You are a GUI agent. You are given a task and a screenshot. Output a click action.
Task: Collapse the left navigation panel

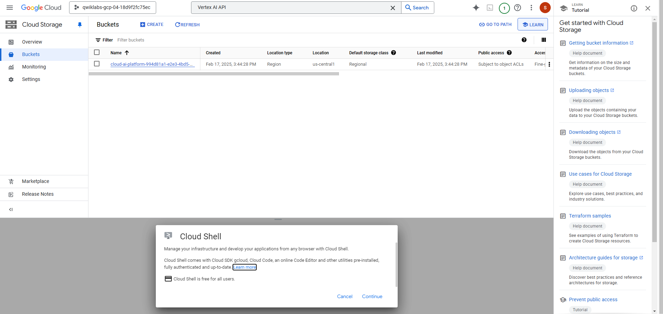(11, 209)
